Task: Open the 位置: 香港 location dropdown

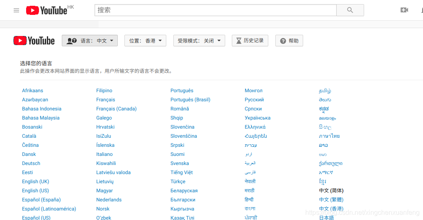Action: tap(145, 41)
